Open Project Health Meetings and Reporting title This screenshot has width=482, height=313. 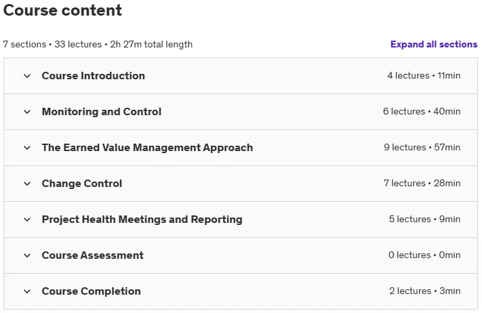142,220
